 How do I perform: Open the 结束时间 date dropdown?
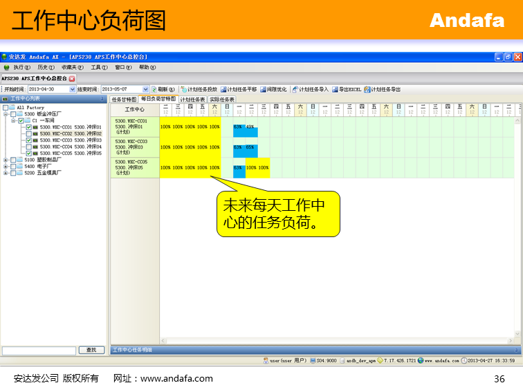[145, 89]
